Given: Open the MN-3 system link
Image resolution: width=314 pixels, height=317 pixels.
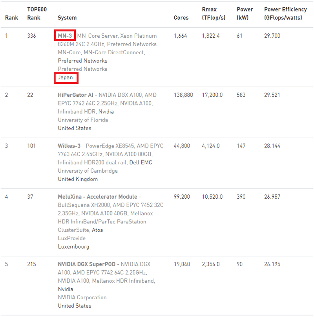Looking at the screenshot, I should pyautogui.click(x=65, y=36).
